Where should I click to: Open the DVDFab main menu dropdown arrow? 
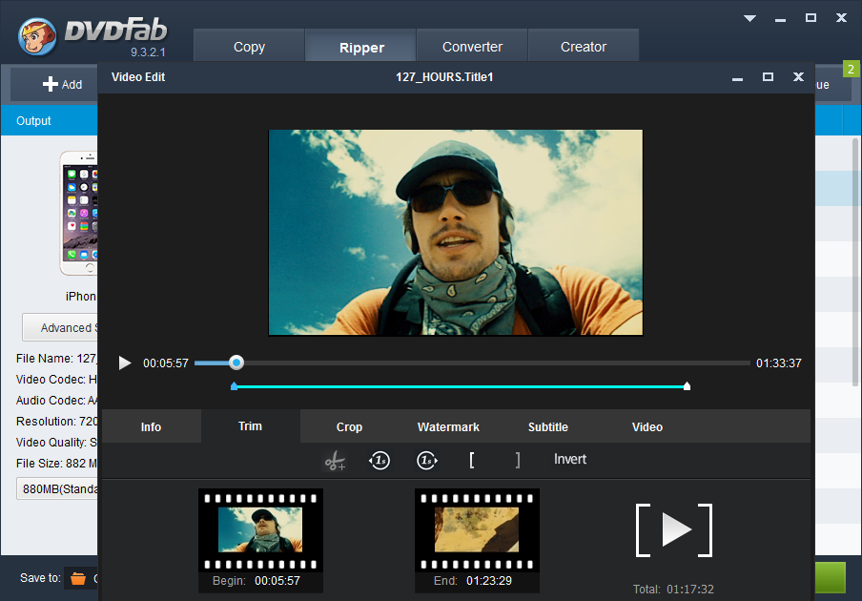tap(749, 18)
